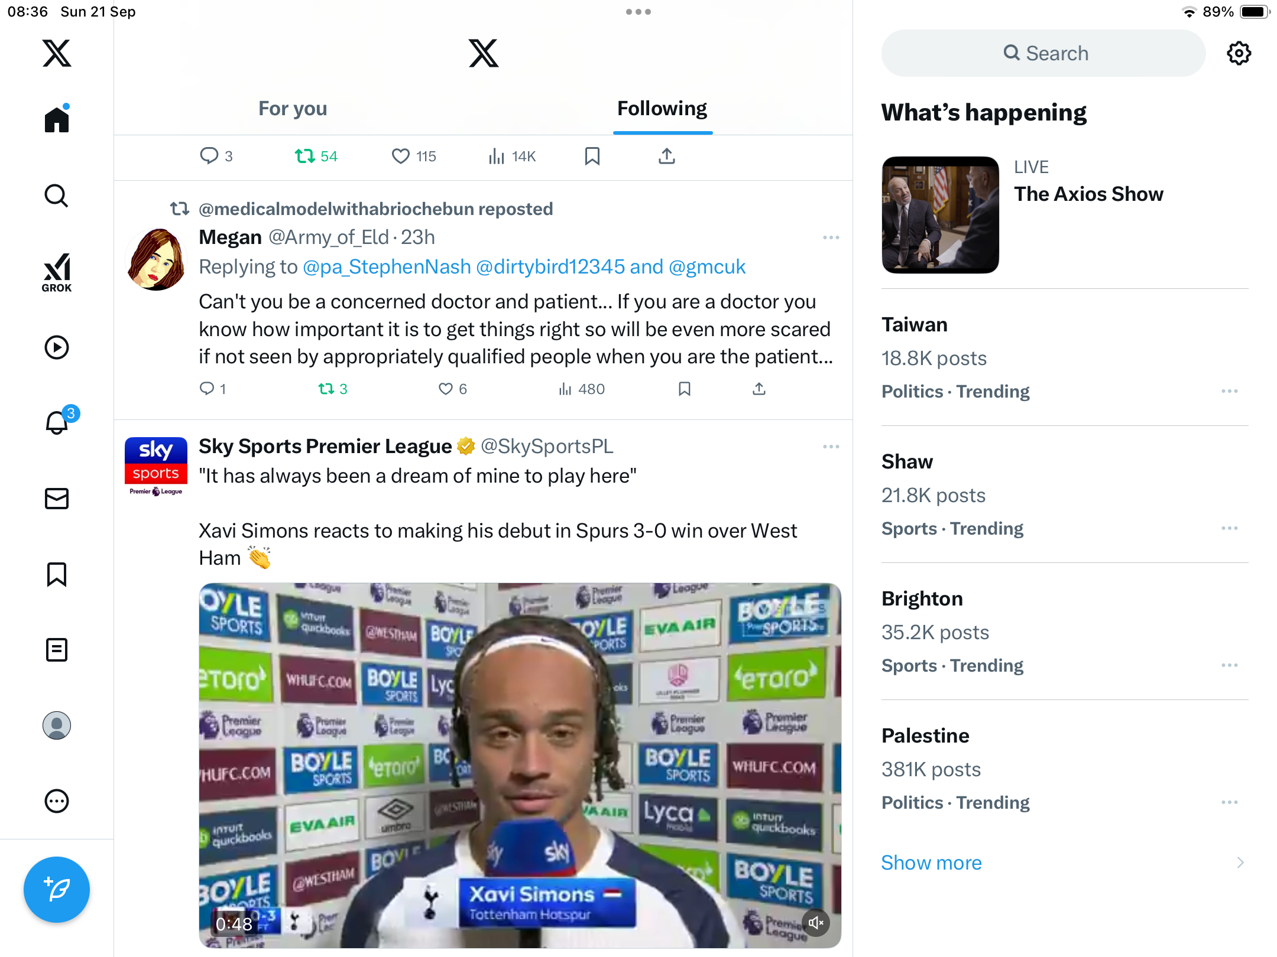Like Megan's reply post
Screen dimensions: 1277x957
[445, 389]
